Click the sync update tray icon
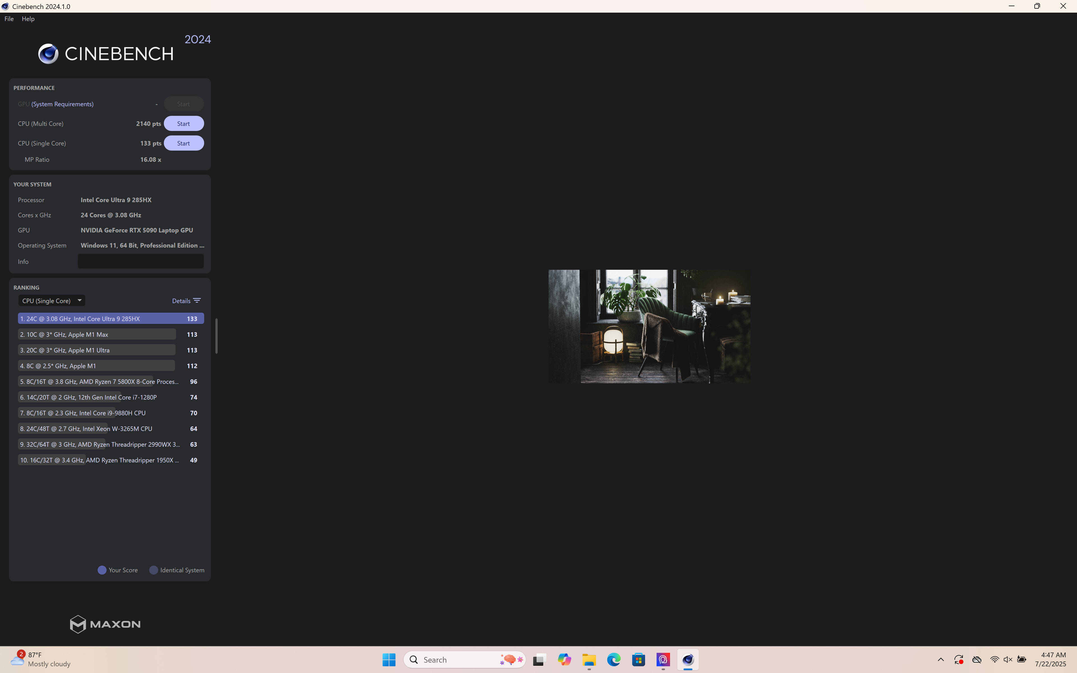 coord(959,660)
